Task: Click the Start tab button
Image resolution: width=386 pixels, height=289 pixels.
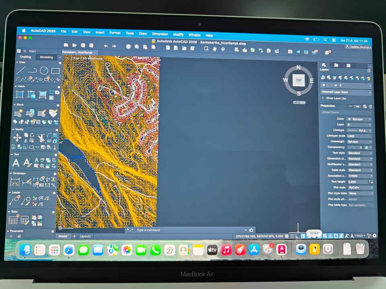Action: pyautogui.click(x=32, y=51)
